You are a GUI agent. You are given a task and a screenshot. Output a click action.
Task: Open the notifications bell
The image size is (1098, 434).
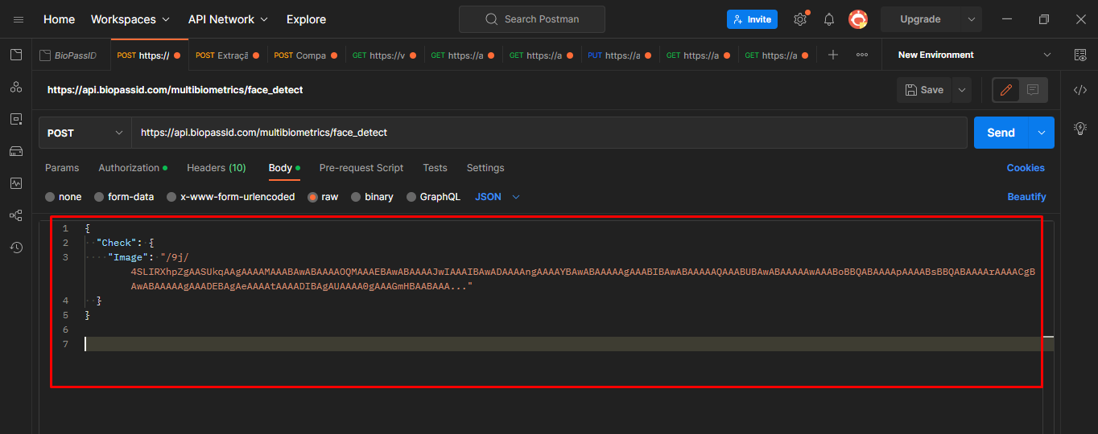829,19
